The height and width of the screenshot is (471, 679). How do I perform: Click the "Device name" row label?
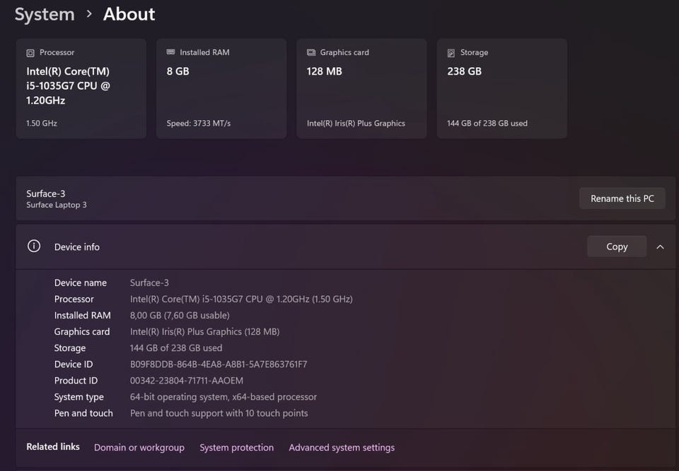81,283
